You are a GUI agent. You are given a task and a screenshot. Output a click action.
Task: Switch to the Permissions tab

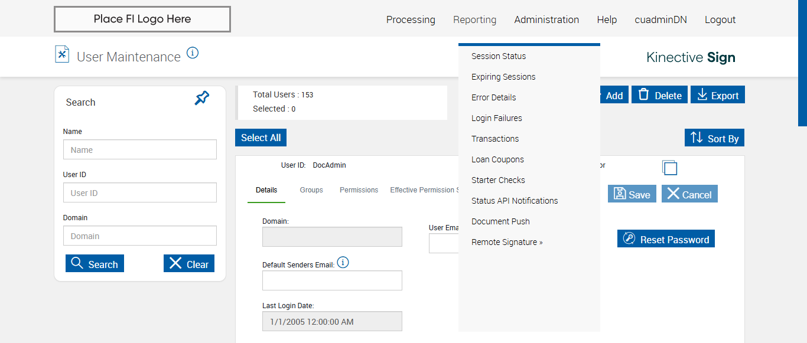click(359, 190)
